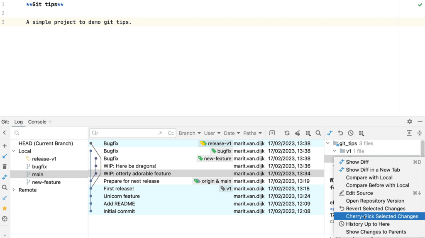
Task: Create a new branch with plus icon
Action: click(x=5, y=146)
